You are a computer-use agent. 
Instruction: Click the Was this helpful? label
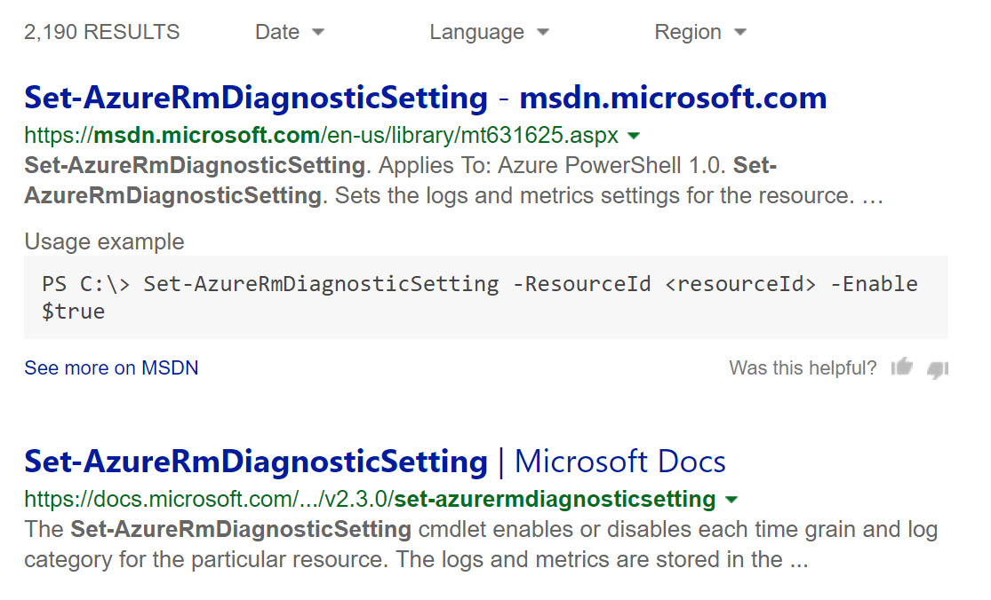pos(803,367)
